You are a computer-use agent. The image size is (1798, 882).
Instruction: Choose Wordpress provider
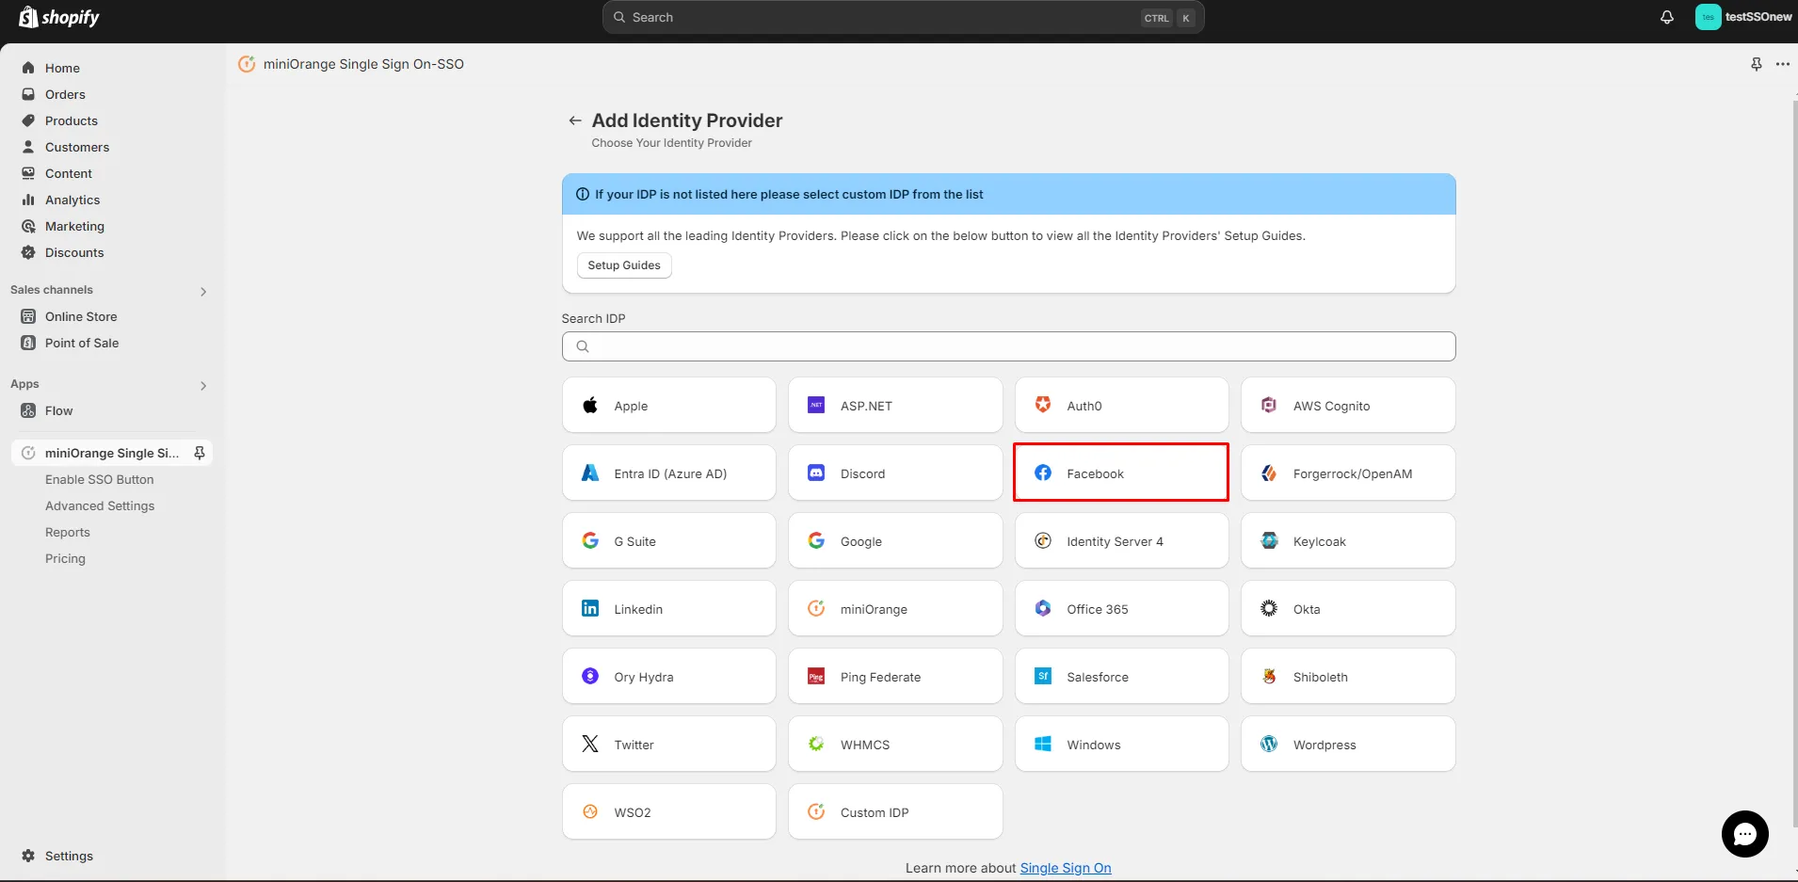pos(1348,745)
